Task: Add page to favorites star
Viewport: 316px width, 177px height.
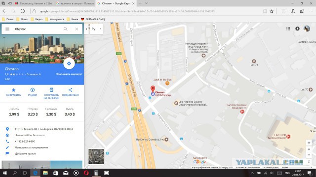Action: click(272, 11)
